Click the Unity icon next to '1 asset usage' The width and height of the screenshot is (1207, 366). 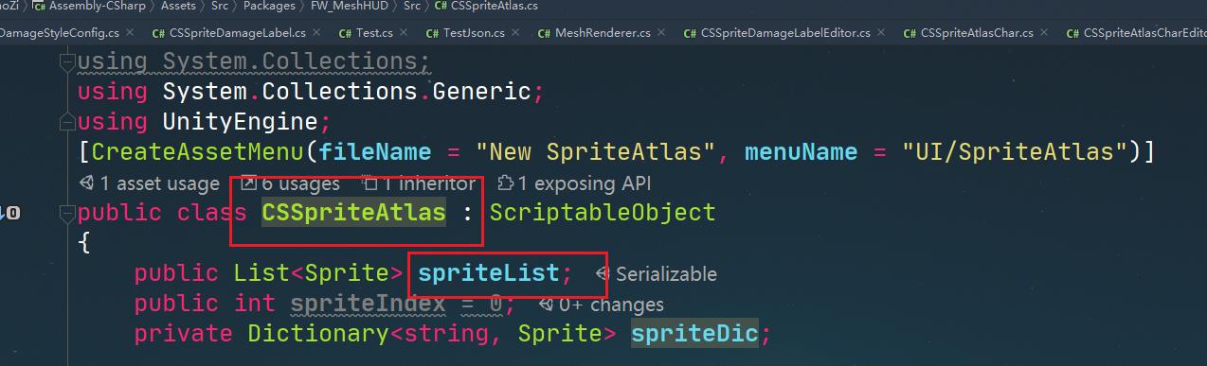(x=86, y=183)
